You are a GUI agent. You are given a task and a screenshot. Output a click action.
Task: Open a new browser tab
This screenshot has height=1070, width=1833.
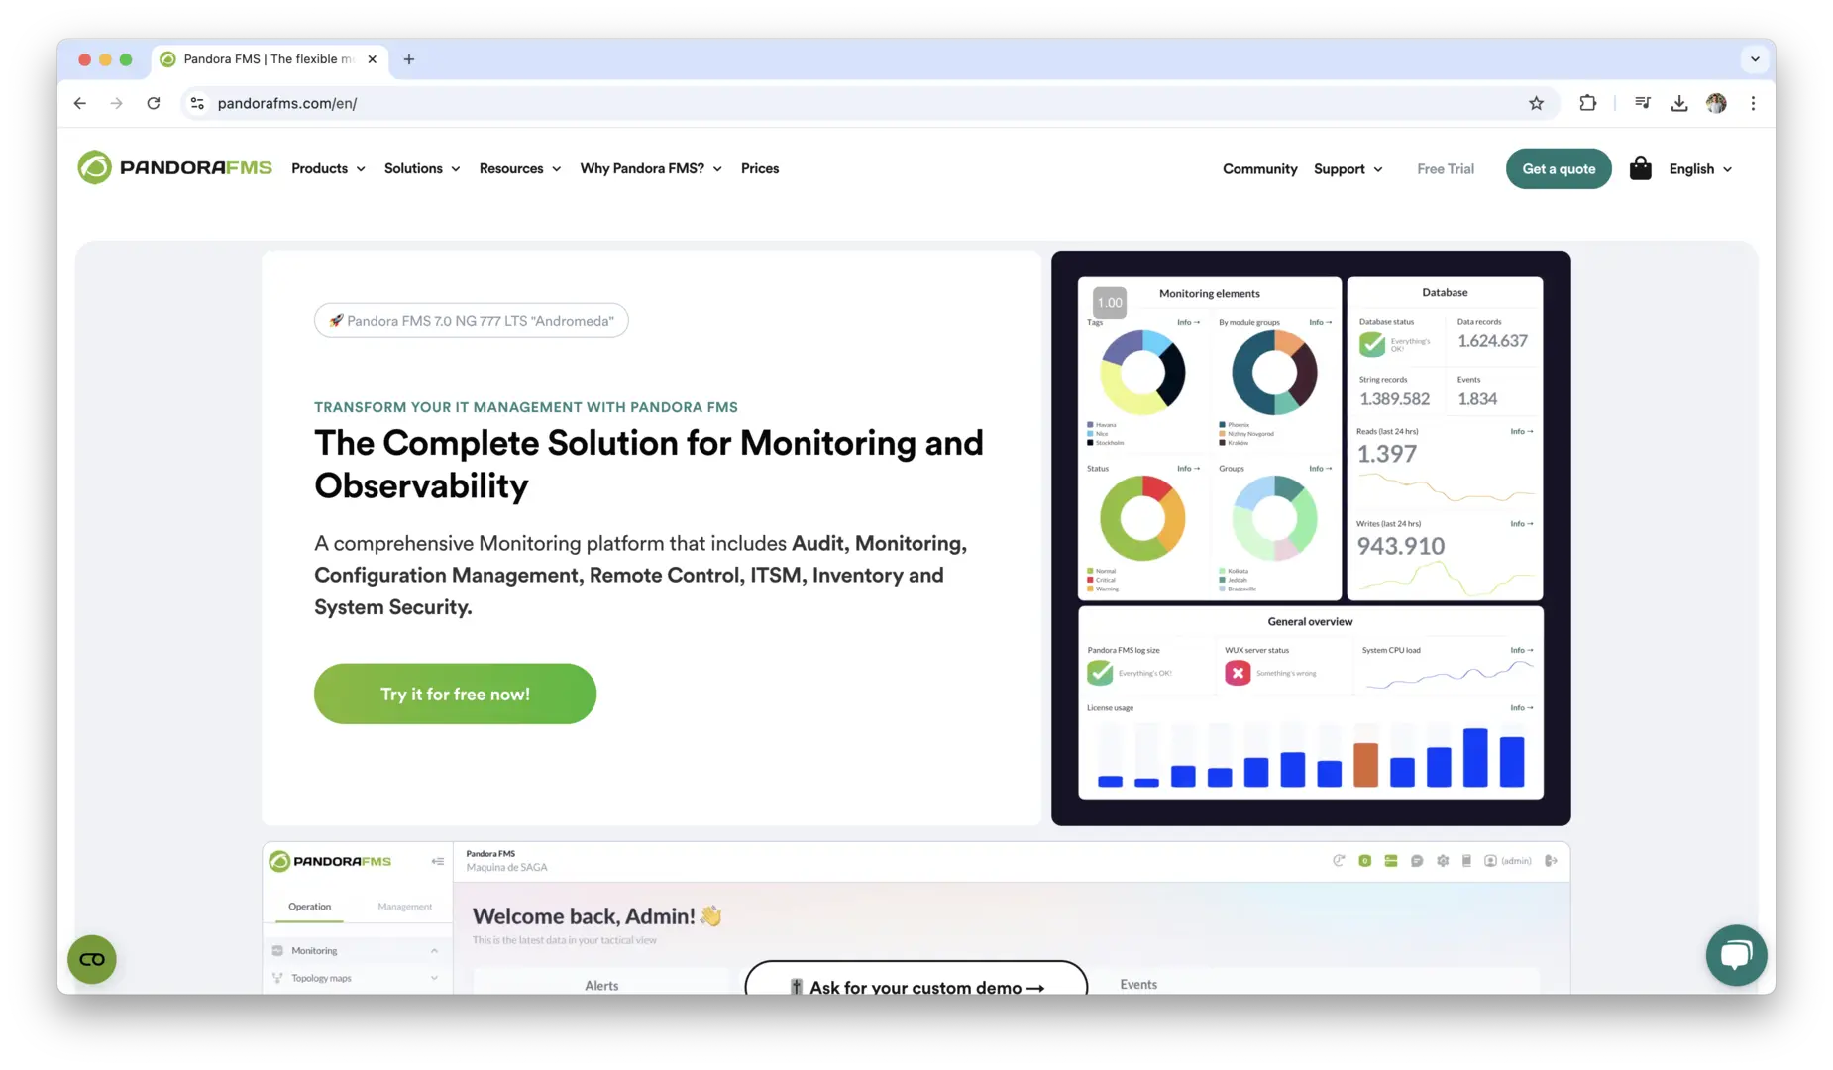click(409, 59)
